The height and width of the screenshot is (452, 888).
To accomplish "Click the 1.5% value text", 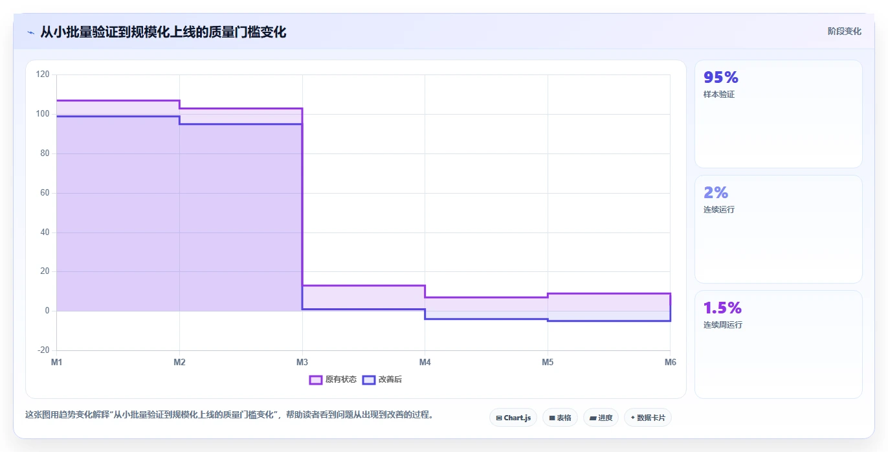I will tap(722, 308).
